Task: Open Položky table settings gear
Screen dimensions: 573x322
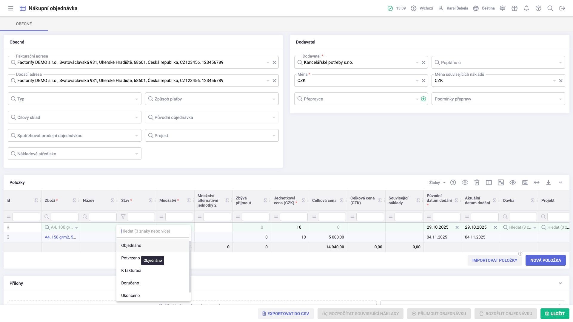Action: 465,182
